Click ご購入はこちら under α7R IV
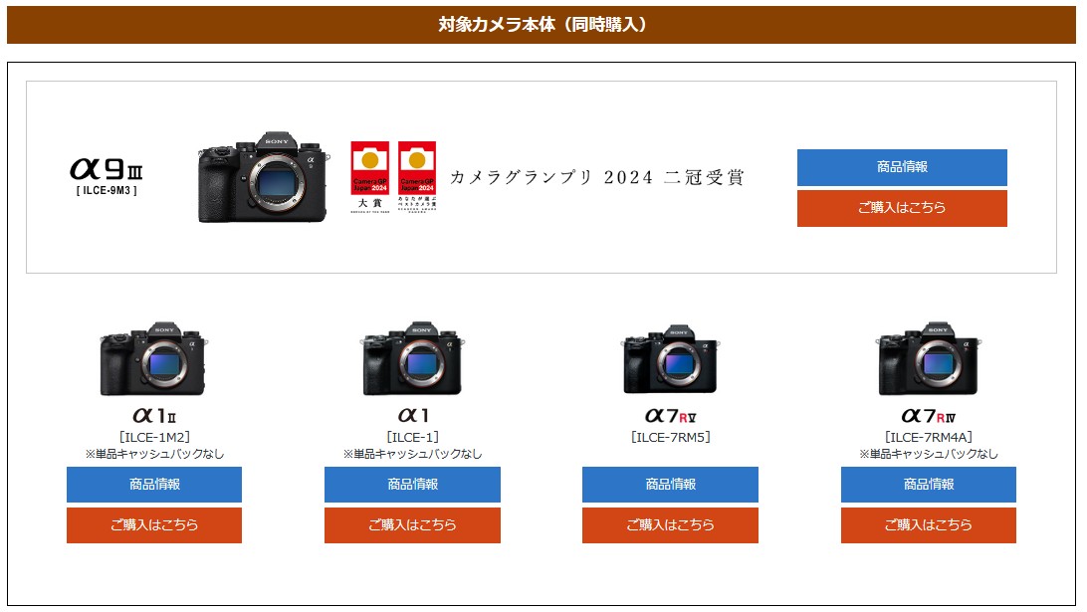Viewport: 1087px width, 612px height. (929, 524)
